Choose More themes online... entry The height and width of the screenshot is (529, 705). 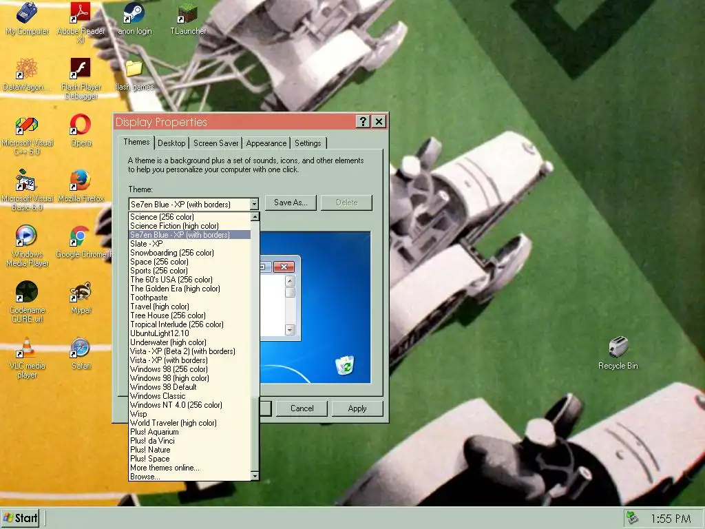click(190, 468)
